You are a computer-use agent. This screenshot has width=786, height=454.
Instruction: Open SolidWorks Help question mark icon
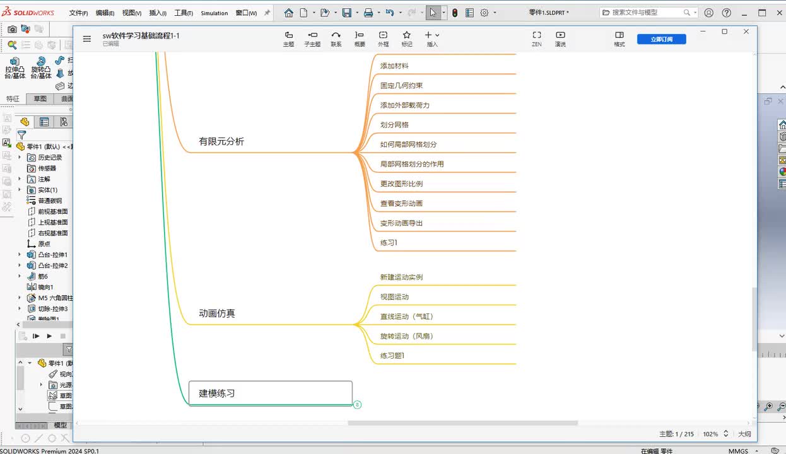click(x=727, y=13)
